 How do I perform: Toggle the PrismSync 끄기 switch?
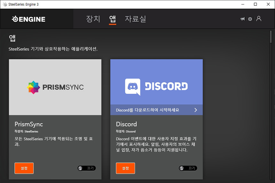87,168
